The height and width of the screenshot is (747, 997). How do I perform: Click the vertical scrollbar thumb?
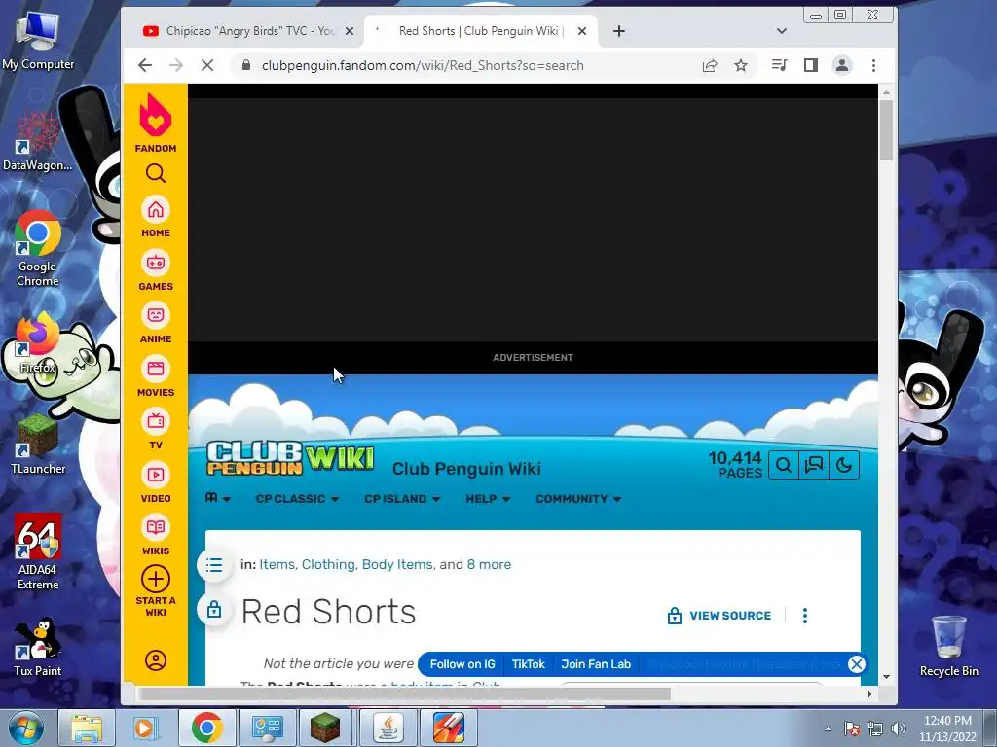[x=886, y=130]
